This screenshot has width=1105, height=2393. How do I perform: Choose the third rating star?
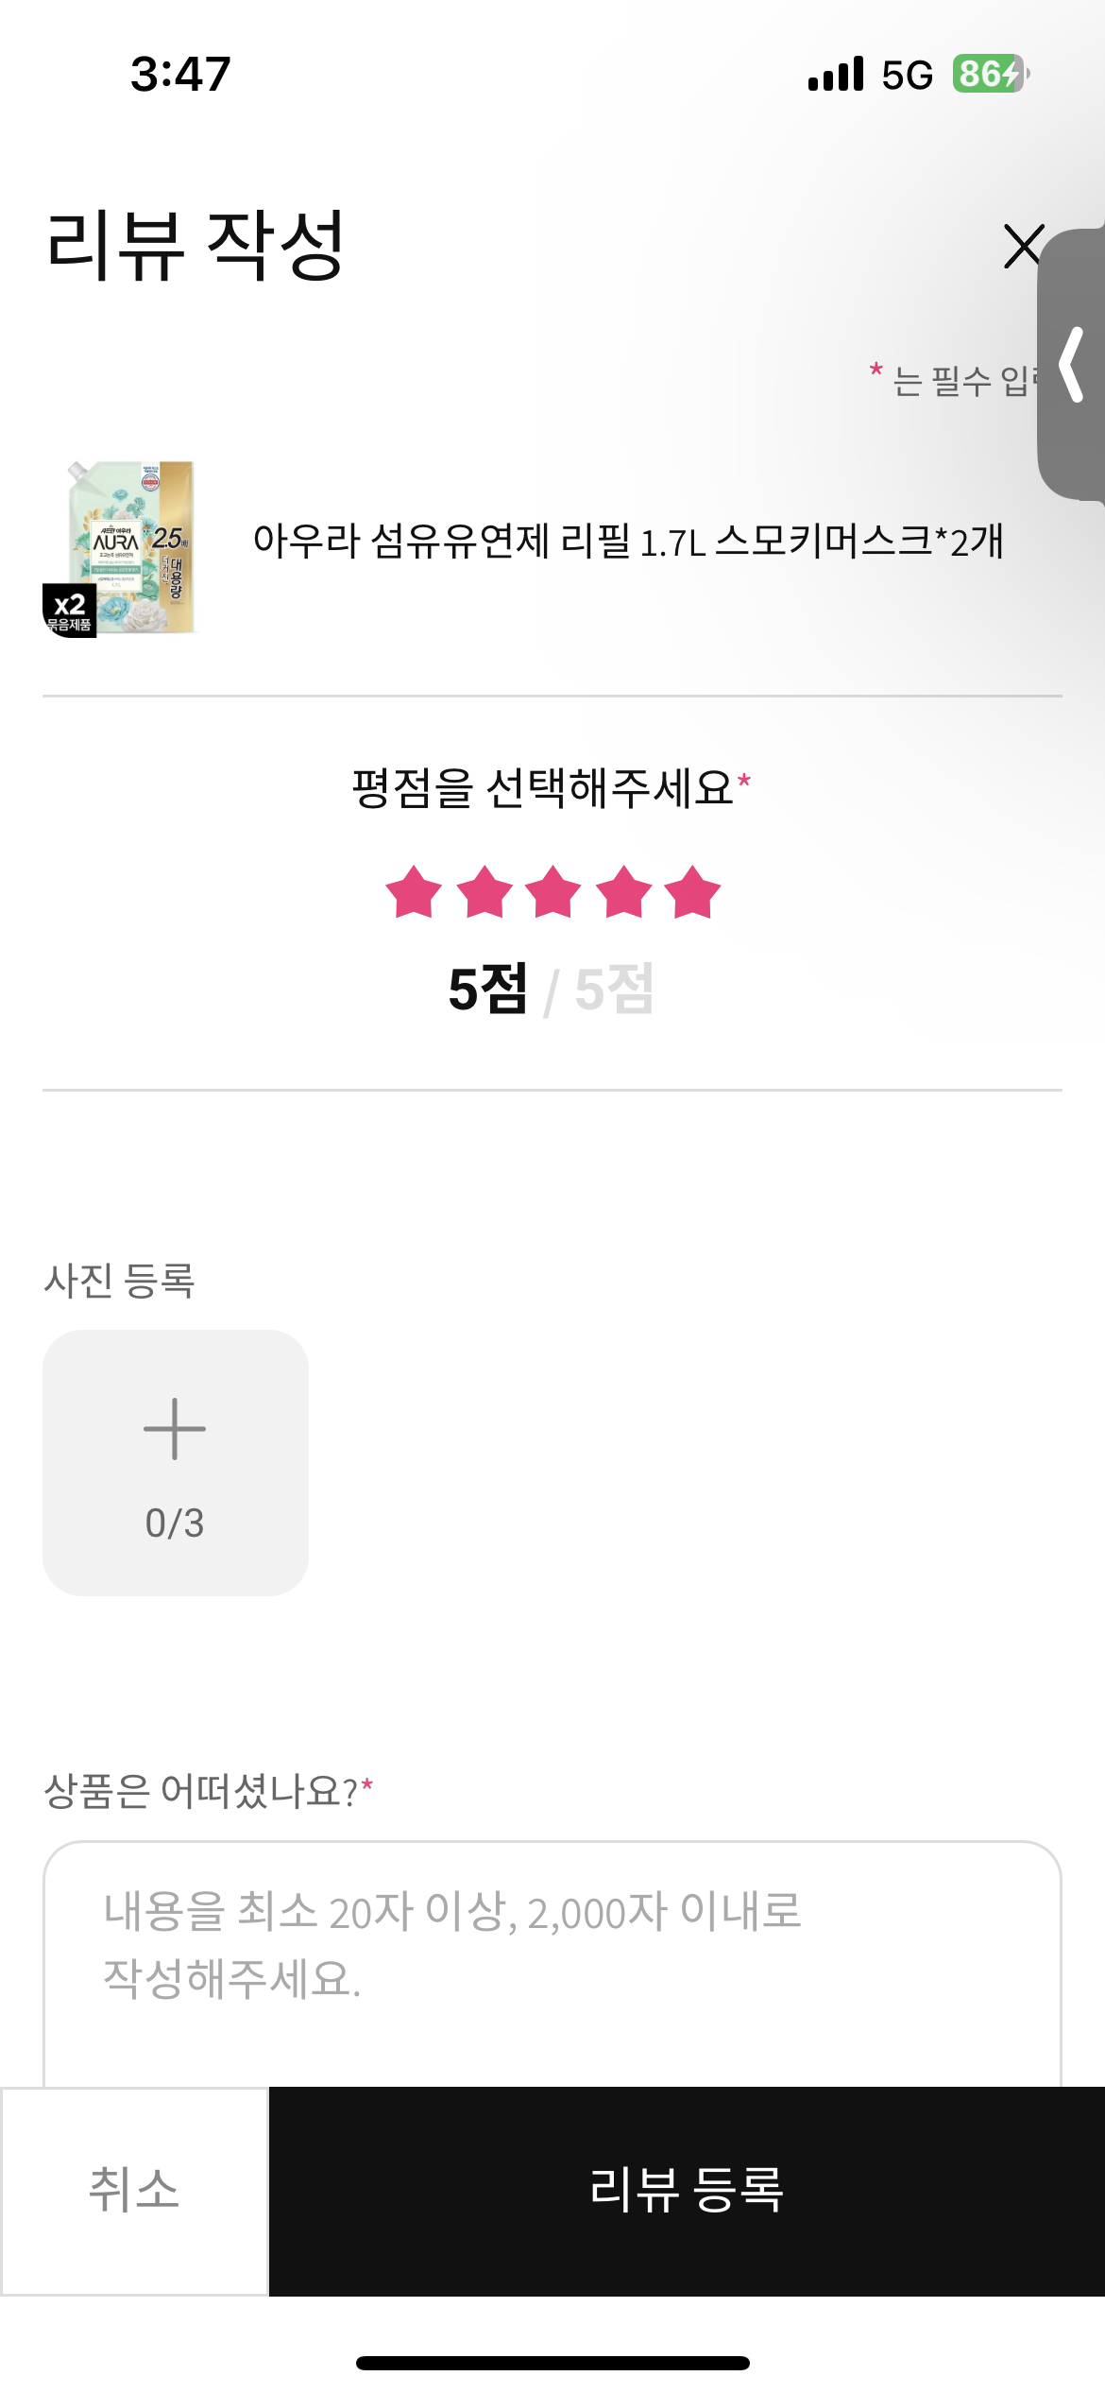pos(553,893)
